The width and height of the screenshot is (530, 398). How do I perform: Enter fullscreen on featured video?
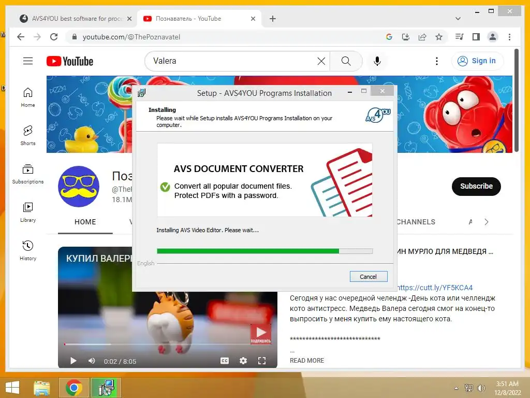pyautogui.click(x=261, y=361)
